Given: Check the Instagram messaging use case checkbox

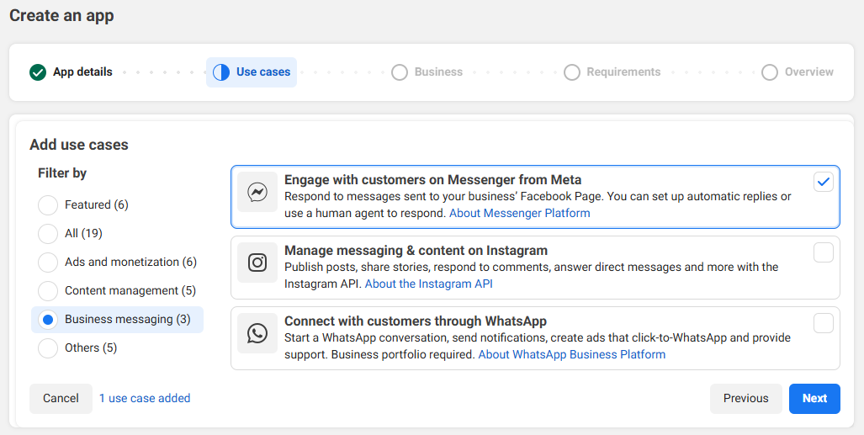Looking at the screenshot, I should click(824, 252).
